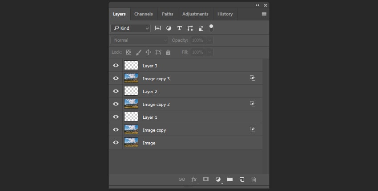Open the History tab
Image resolution: width=378 pixels, height=191 pixels.
click(x=225, y=14)
